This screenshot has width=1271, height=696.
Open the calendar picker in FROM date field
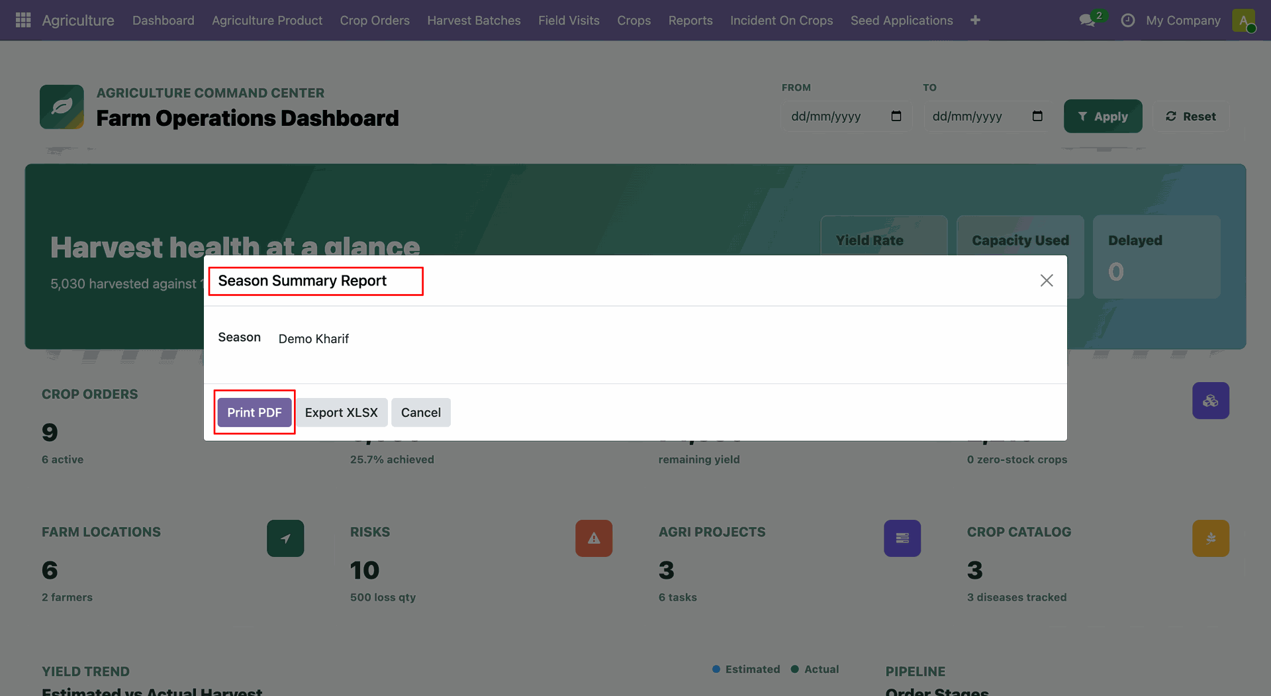tap(896, 116)
